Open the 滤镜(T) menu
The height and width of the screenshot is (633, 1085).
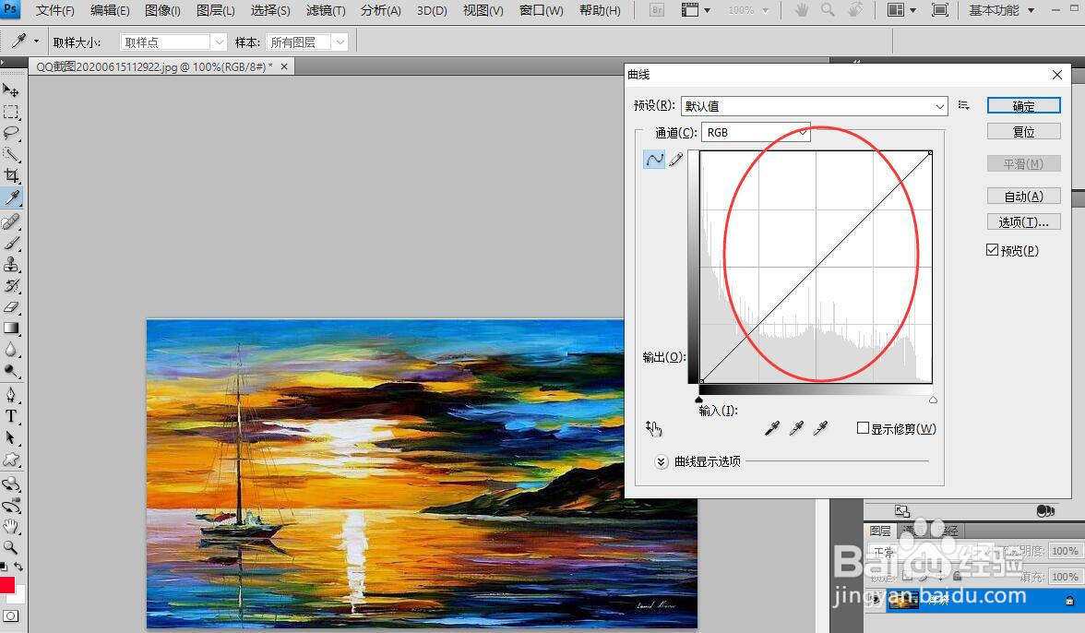coord(325,10)
